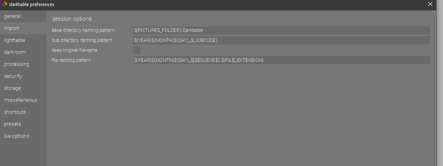Open the security preferences tab
The width and height of the screenshot is (443, 166).
(13, 76)
